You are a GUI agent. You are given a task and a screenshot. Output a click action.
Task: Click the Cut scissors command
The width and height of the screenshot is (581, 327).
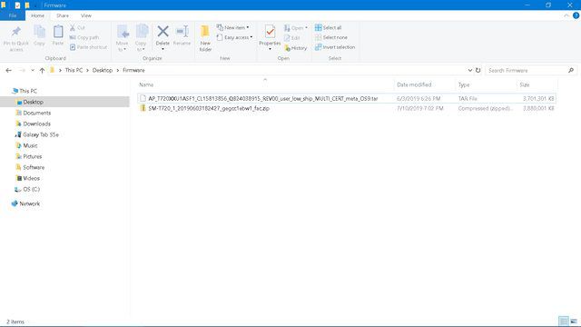point(77,28)
